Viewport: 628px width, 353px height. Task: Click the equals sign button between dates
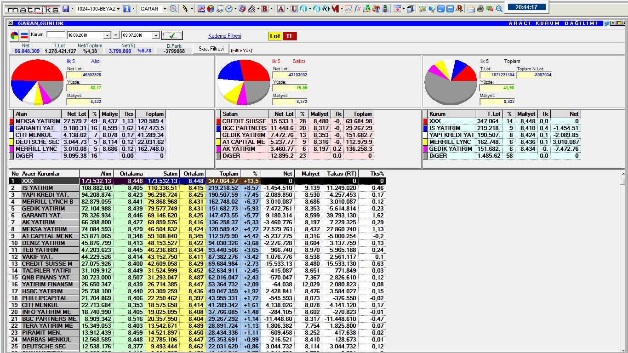[116, 35]
